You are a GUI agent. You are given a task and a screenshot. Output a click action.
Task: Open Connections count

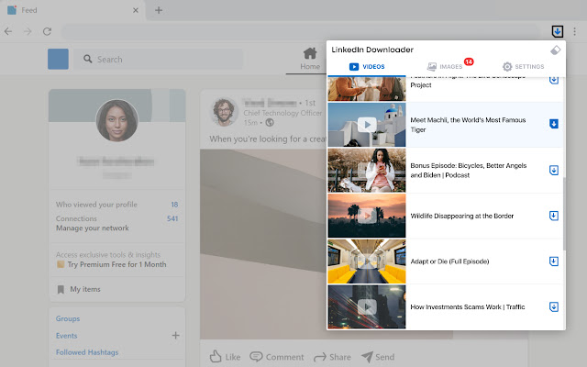click(x=172, y=218)
